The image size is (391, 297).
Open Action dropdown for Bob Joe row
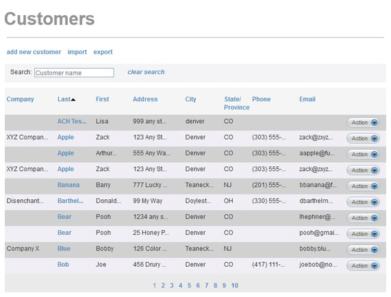(363, 266)
